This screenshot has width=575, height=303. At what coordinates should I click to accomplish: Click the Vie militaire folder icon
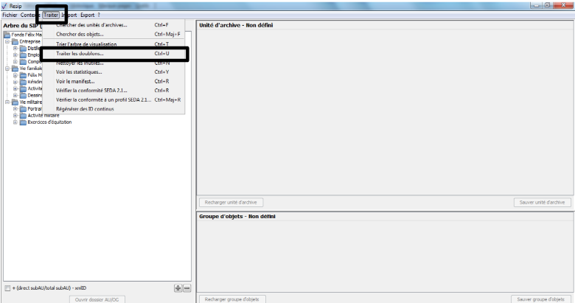click(15, 102)
